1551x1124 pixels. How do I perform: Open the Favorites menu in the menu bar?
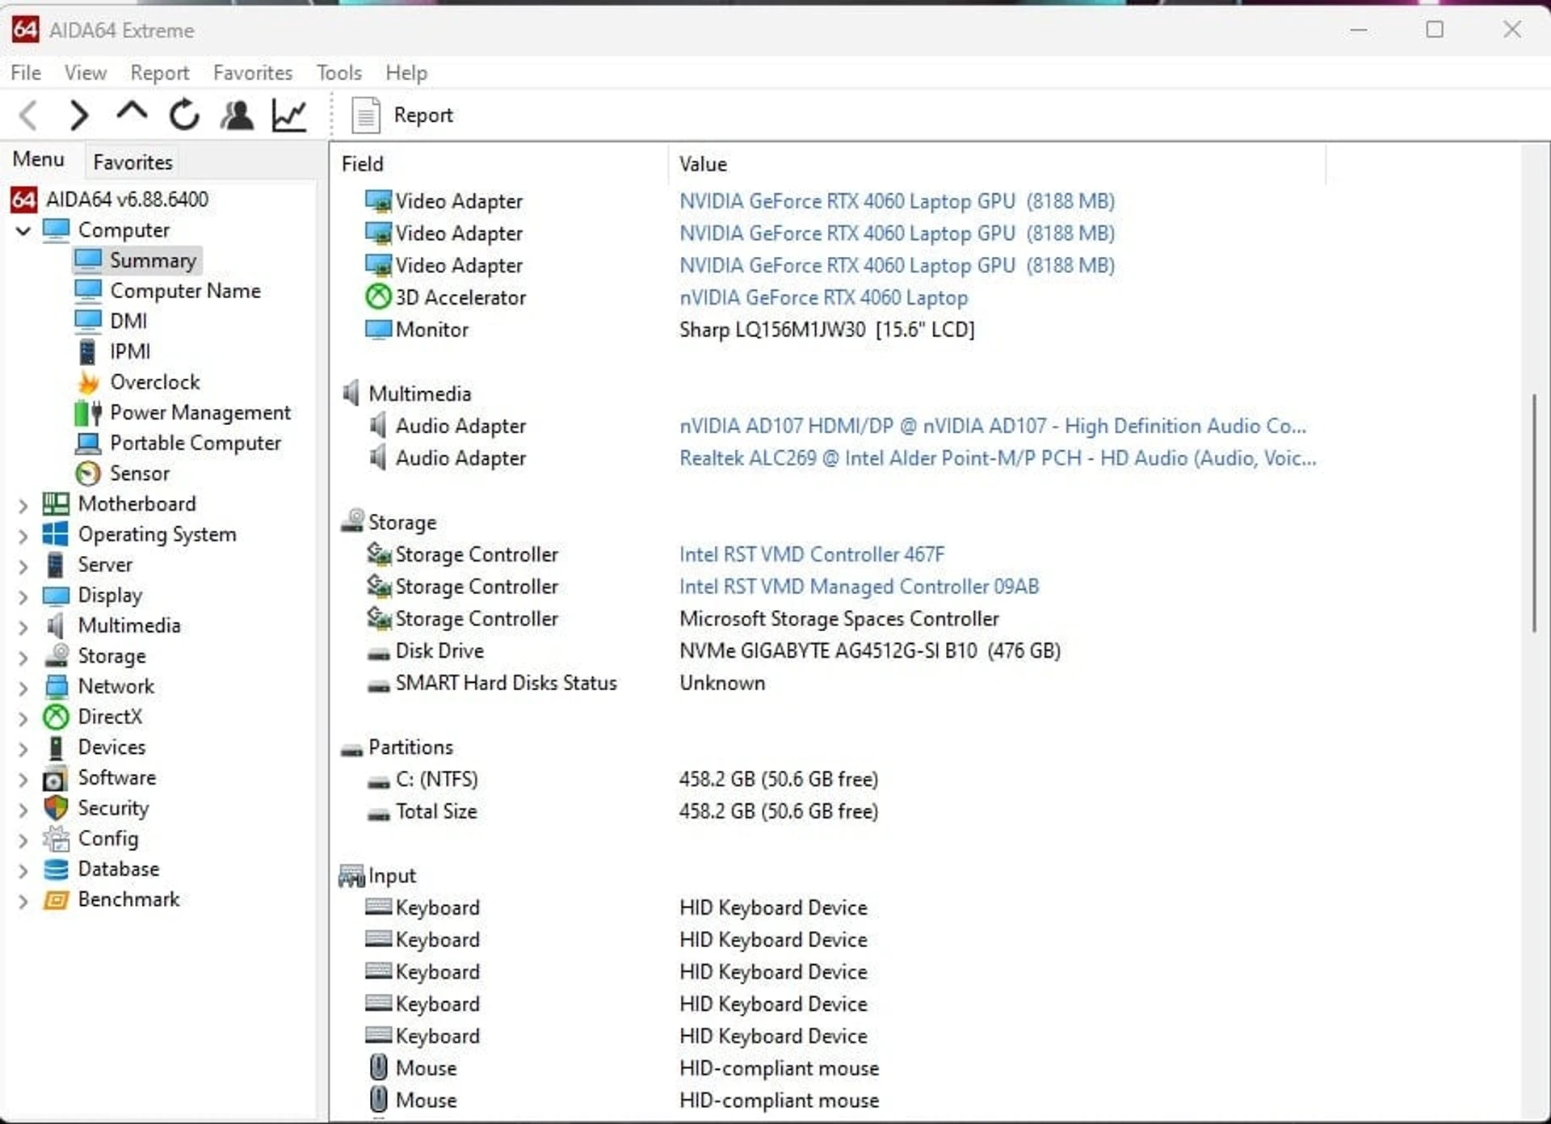tap(253, 73)
